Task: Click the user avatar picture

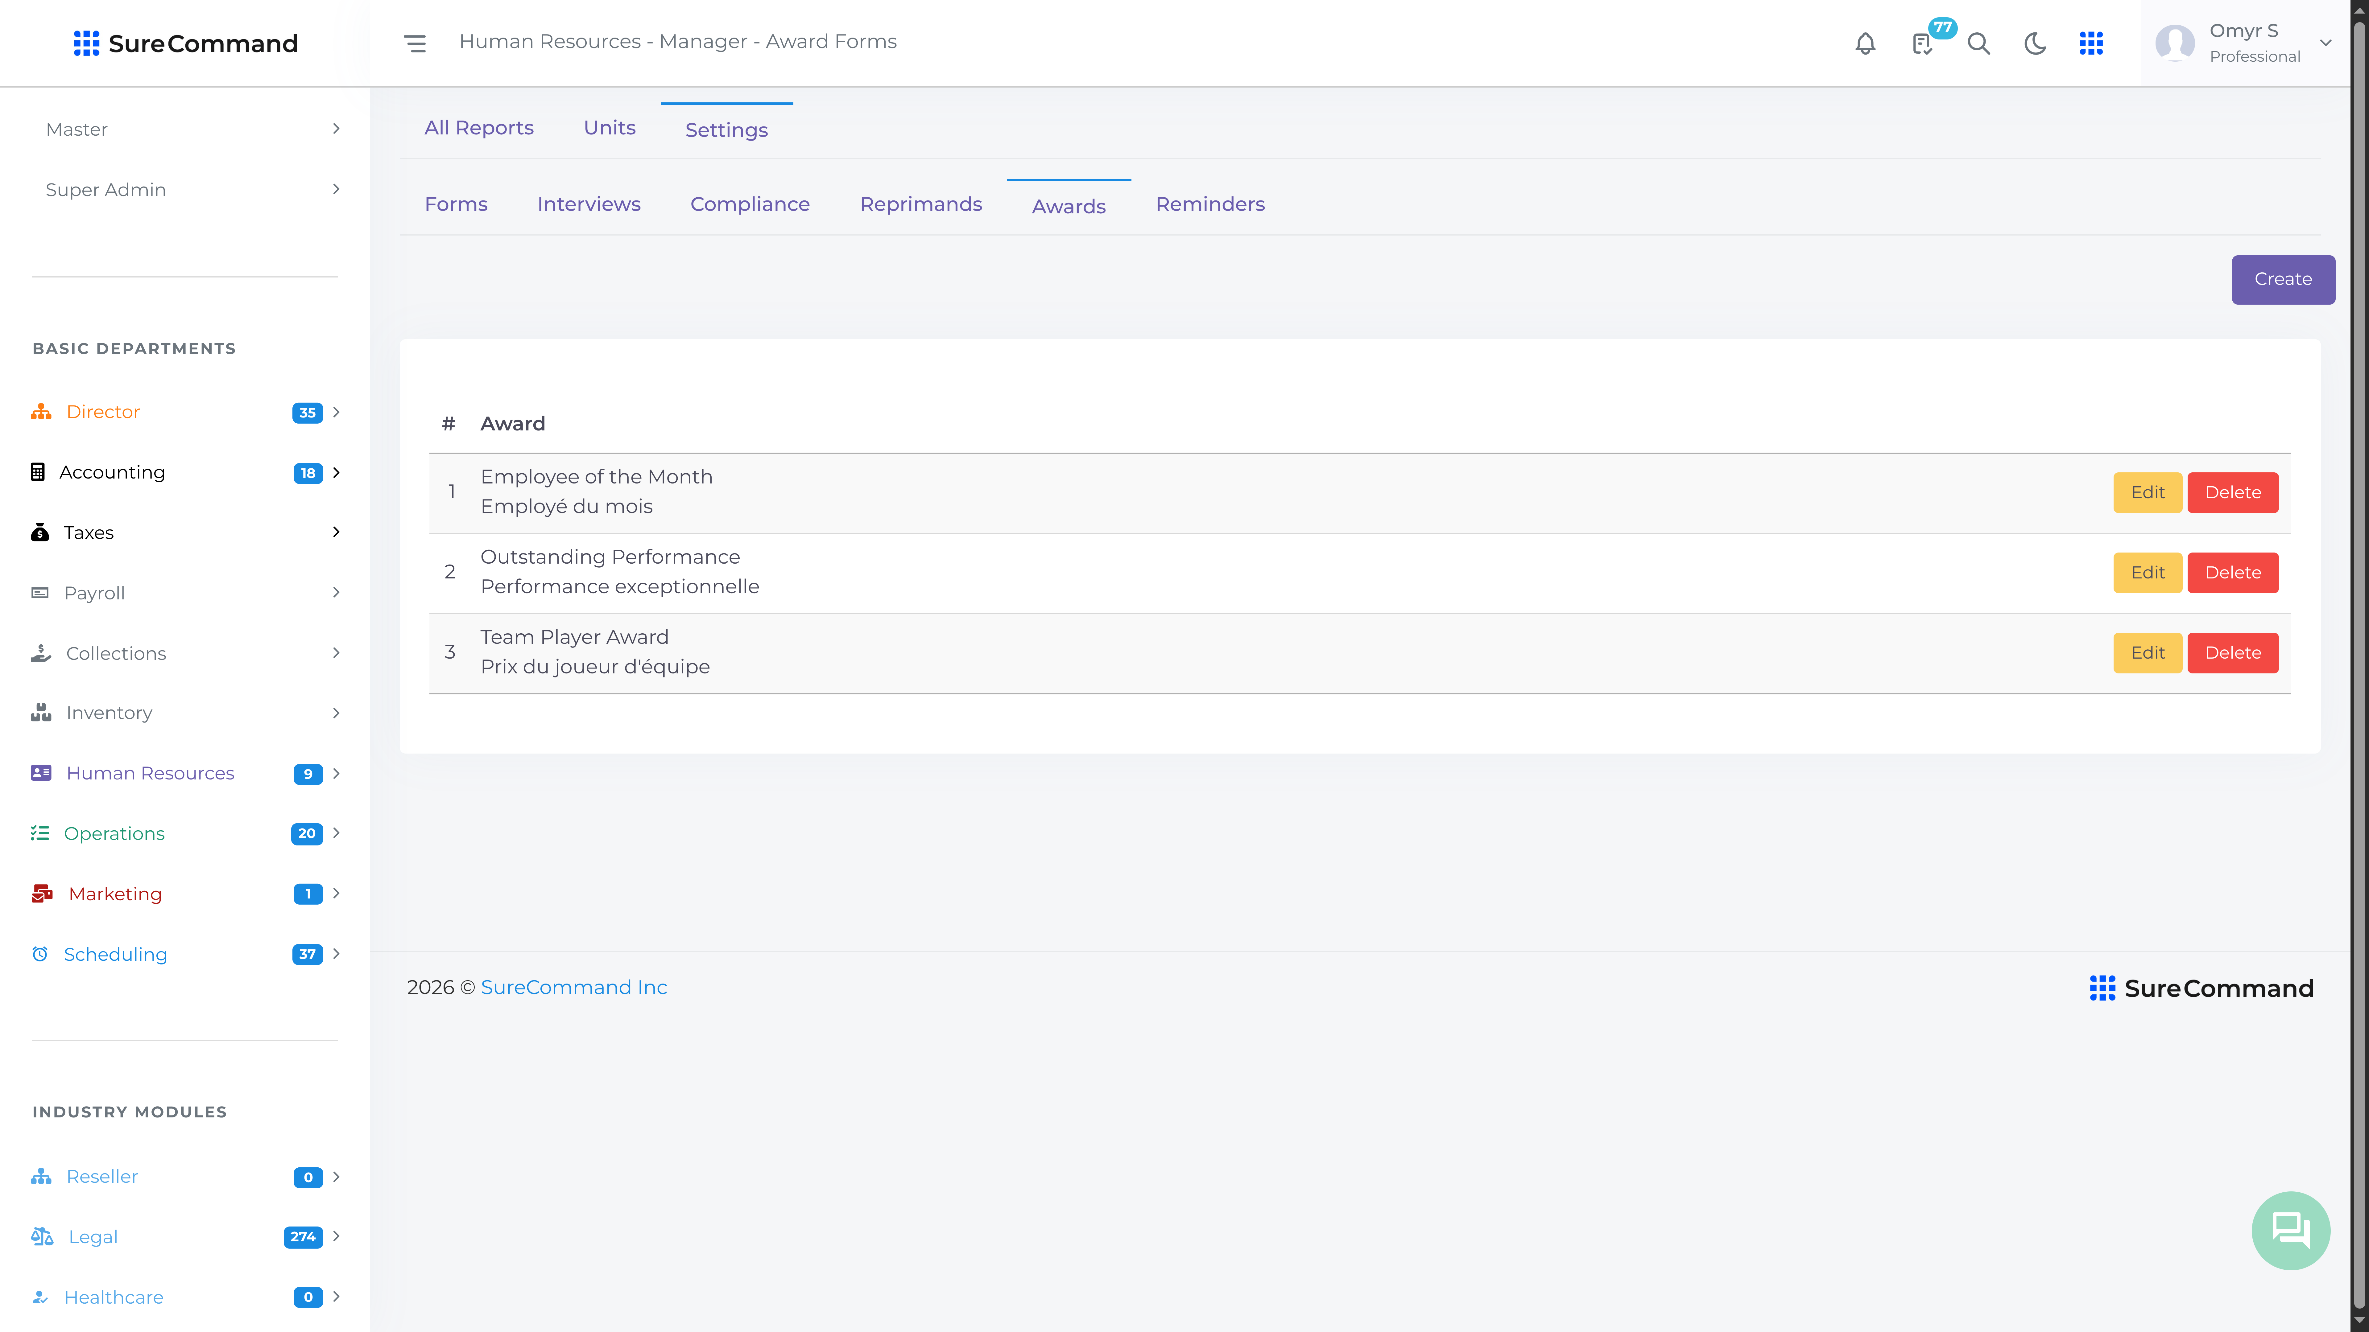Action: (x=2175, y=43)
